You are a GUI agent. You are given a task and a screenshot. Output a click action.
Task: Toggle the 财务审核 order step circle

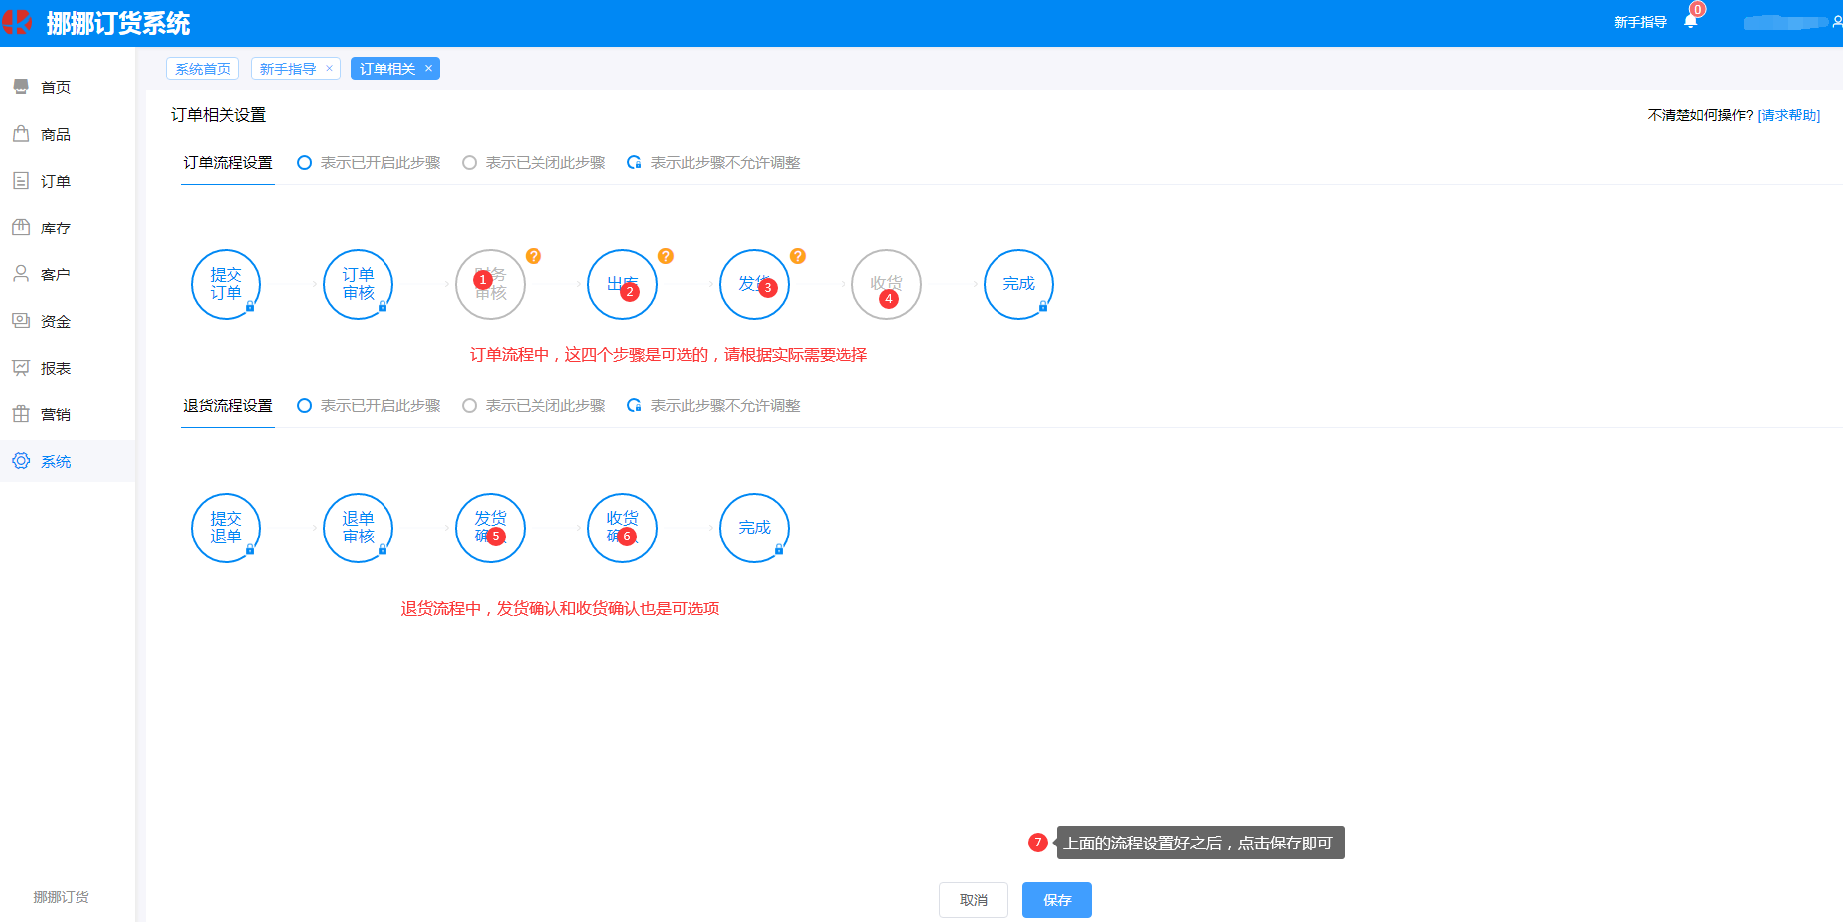click(x=490, y=285)
